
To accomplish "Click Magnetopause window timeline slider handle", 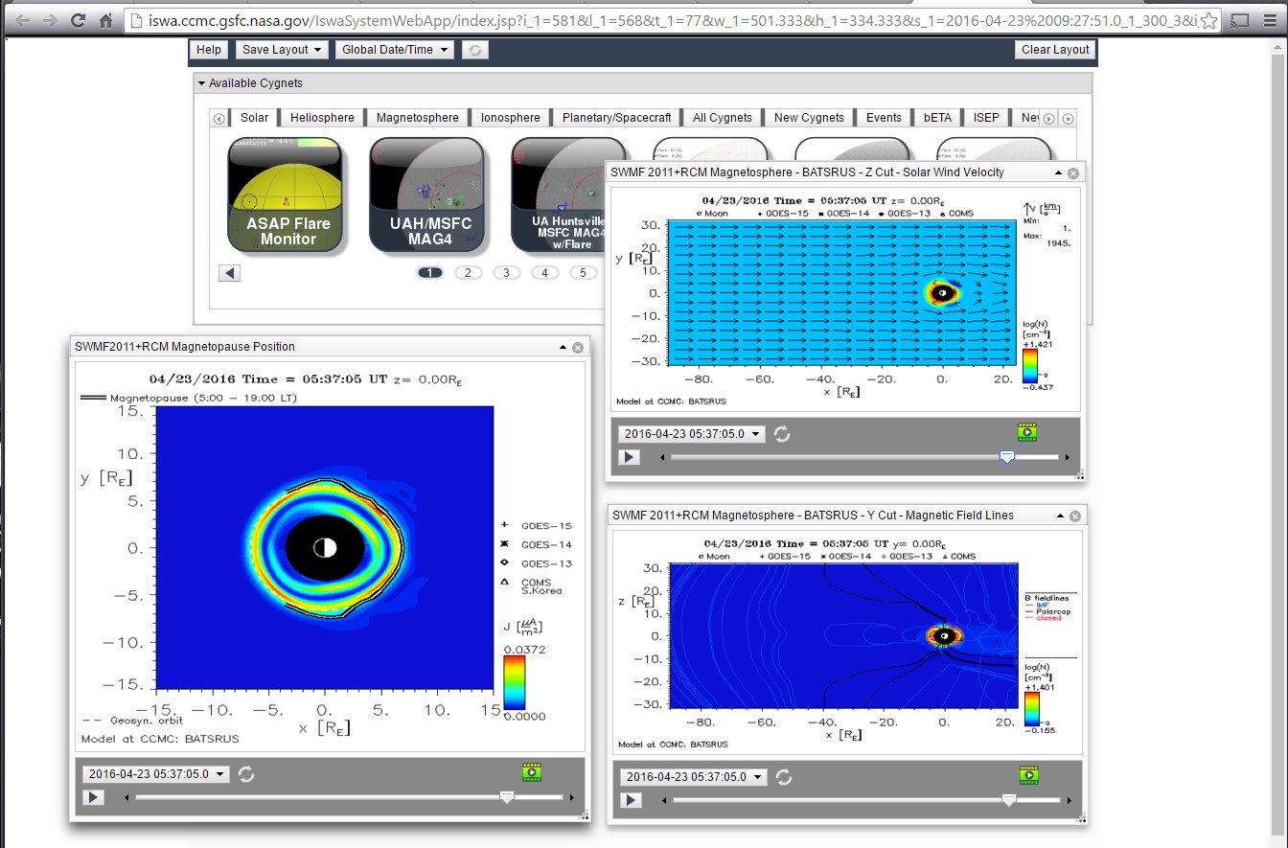I will (508, 798).
